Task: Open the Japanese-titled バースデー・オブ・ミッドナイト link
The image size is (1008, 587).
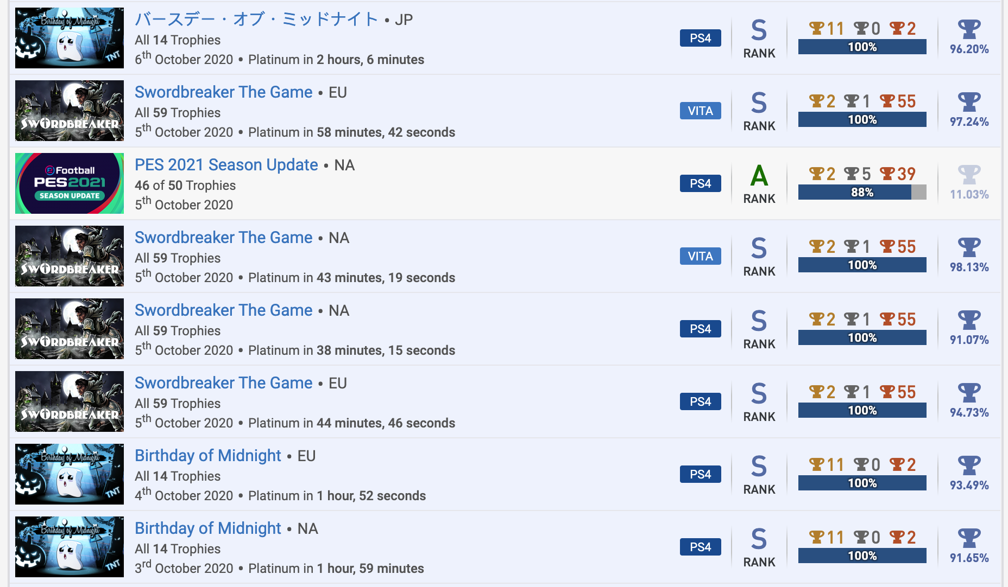Action: (x=256, y=20)
